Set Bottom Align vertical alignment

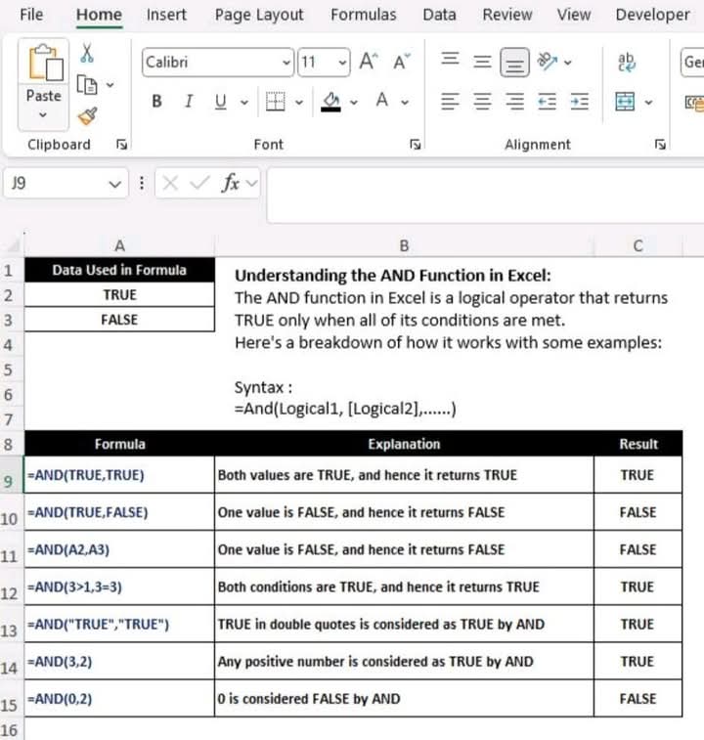point(514,63)
